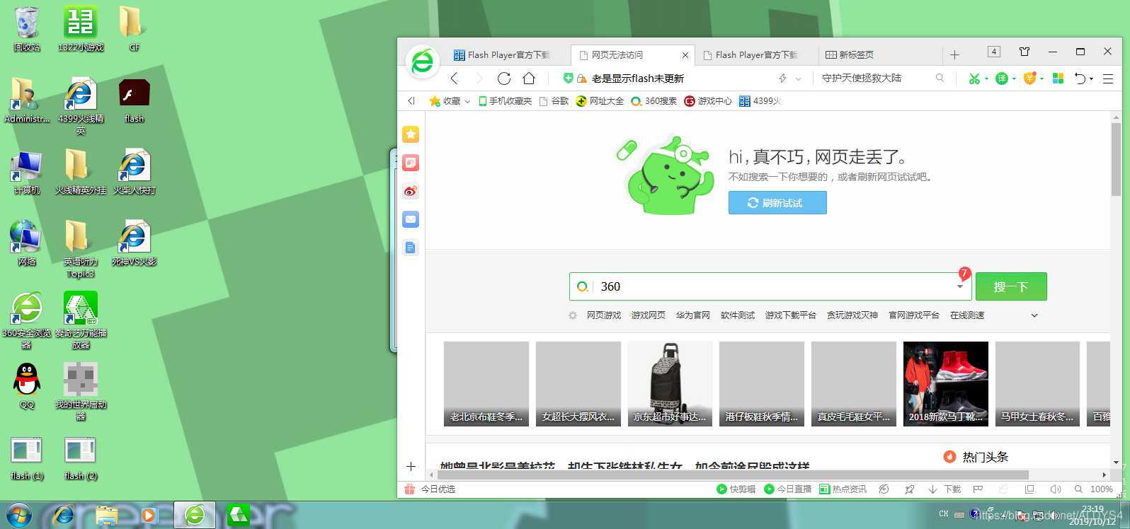Open the favorites star sidebar icon
1130x529 pixels.
pos(411,134)
